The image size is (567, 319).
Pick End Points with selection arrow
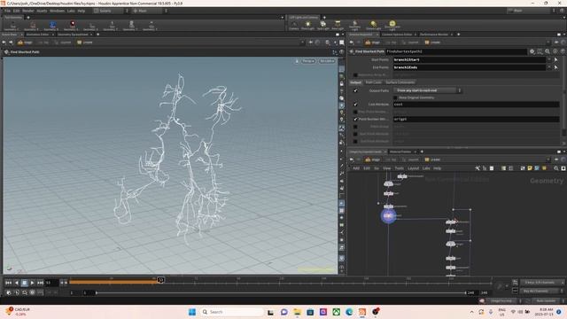pos(555,67)
